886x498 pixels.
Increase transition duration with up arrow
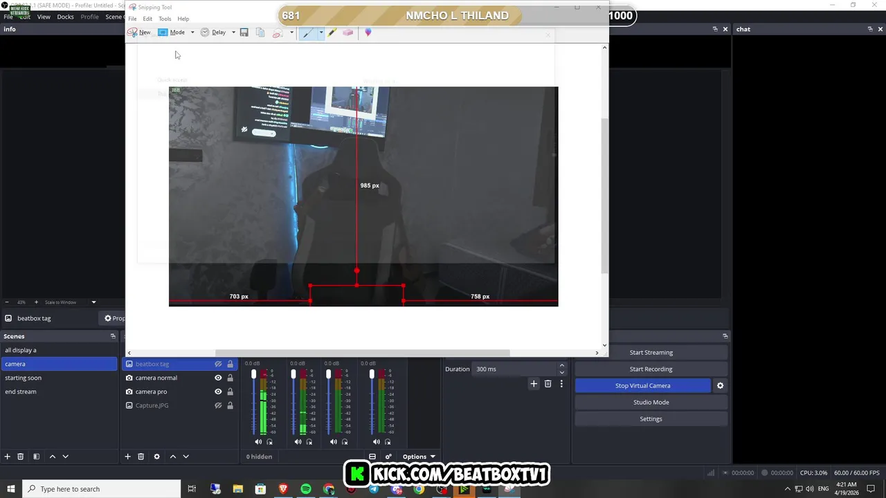point(561,365)
